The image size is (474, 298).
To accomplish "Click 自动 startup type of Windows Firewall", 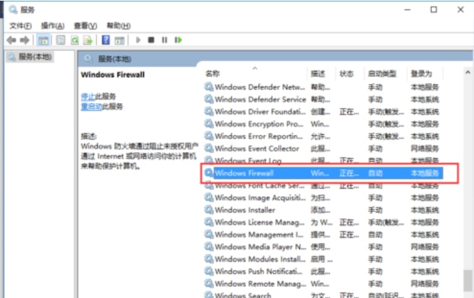I will pos(375,173).
